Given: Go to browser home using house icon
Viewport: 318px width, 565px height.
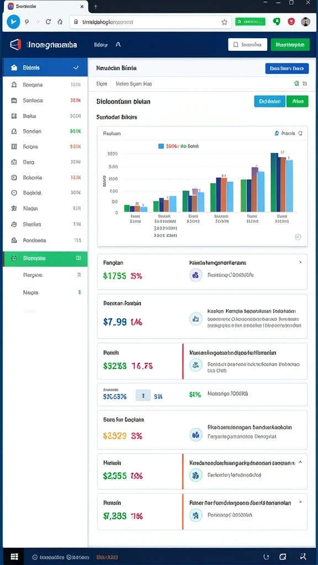Looking at the screenshot, I should [60, 22].
